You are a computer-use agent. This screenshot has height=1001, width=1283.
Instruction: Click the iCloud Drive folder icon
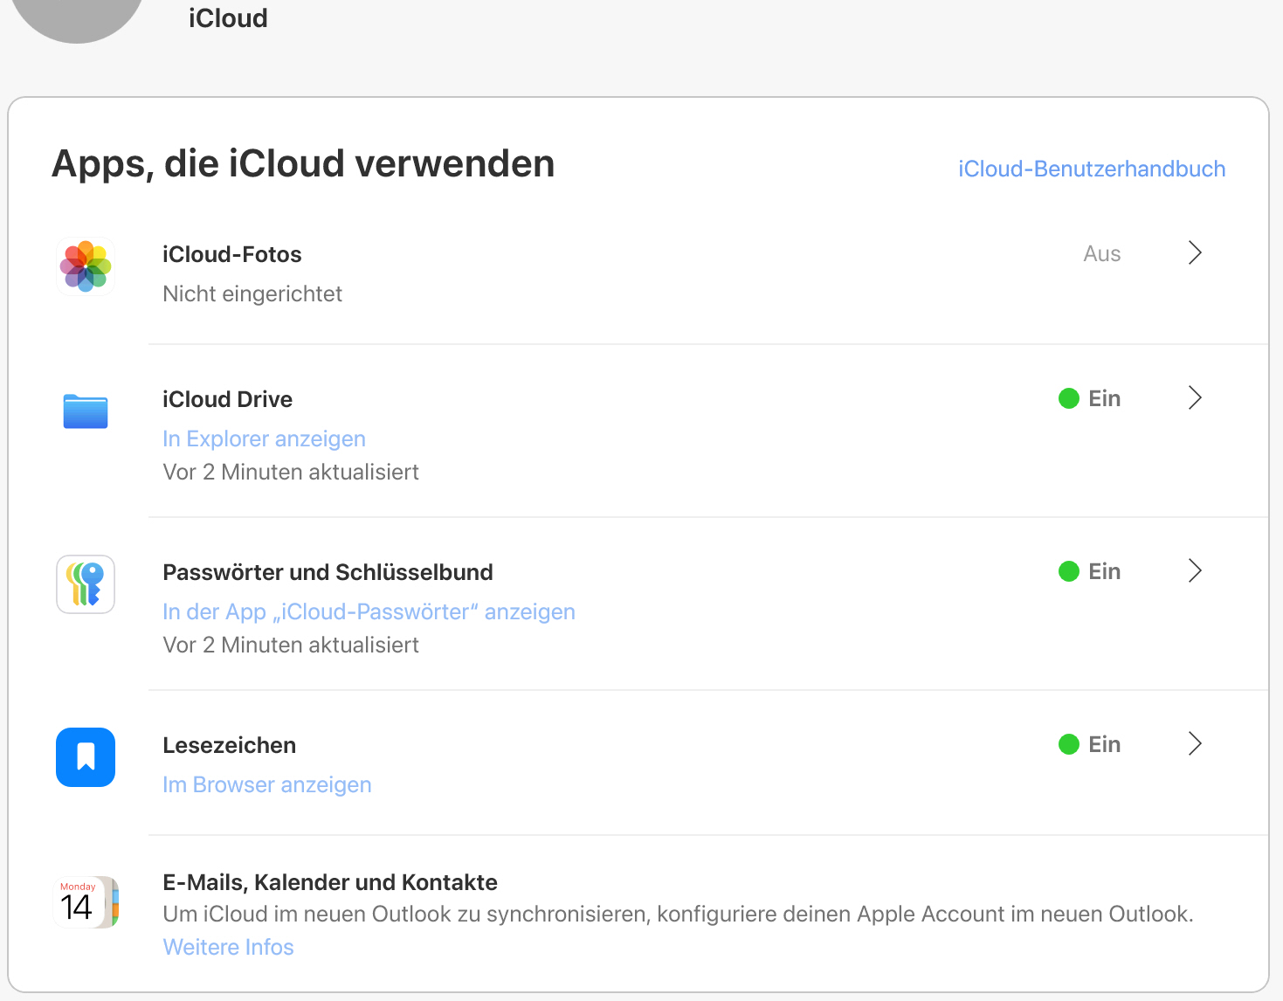pyautogui.click(x=86, y=411)
